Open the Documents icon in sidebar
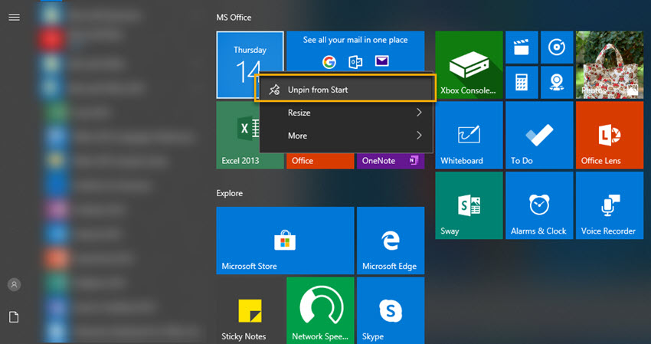This screenshot has width=651, height=344. pos(14,317)
